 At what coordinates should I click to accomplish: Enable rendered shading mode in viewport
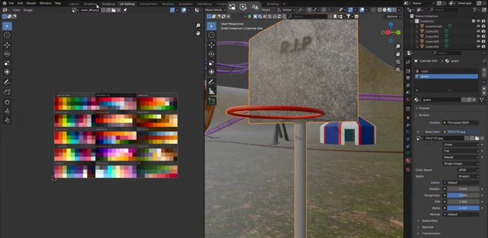tap(395, 10)
